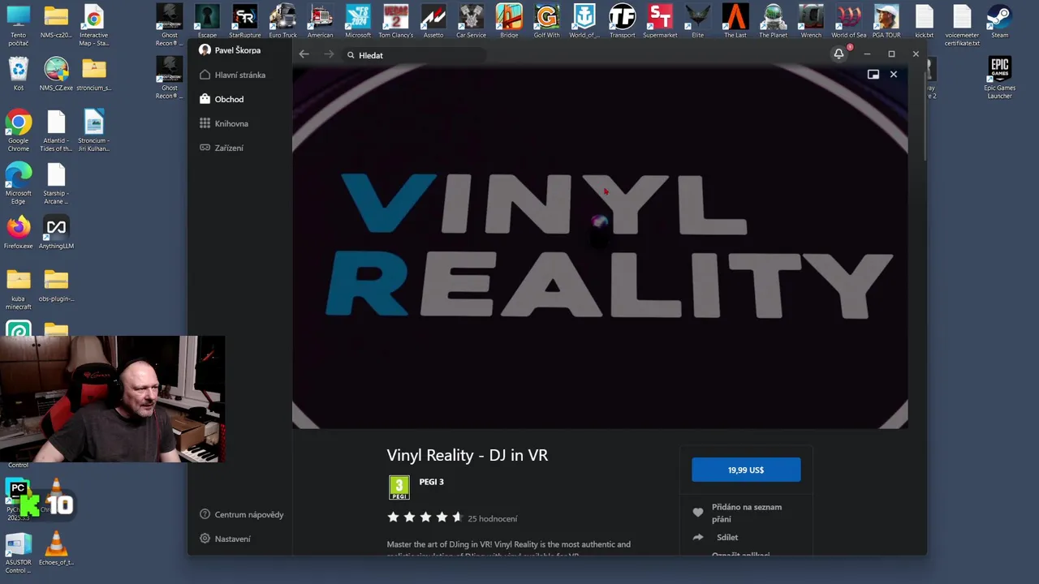Open Zařízení devices icon in sidebar

pos(205,148)
